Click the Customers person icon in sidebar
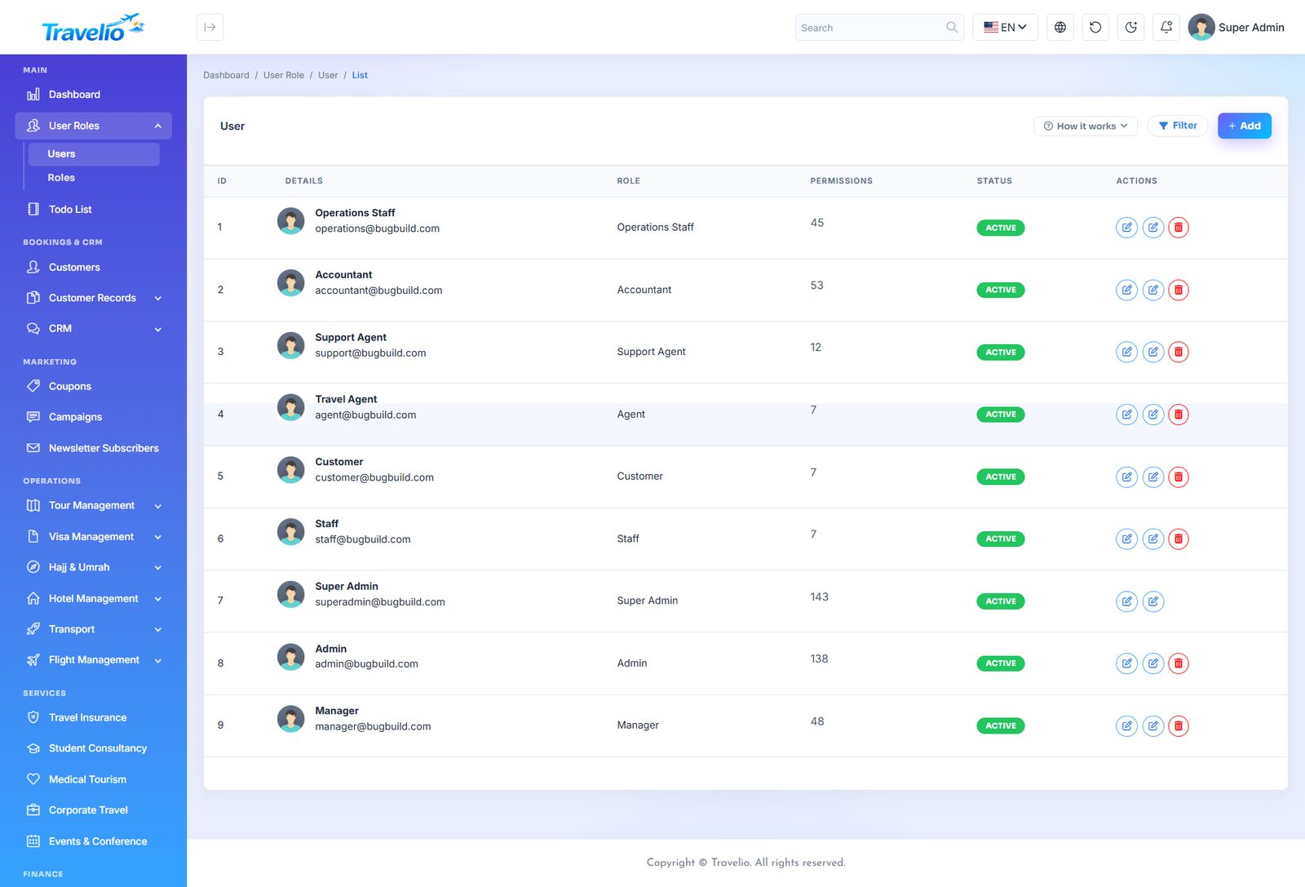The height and width of the screenshot is (887, 1305). pos(33,267)
